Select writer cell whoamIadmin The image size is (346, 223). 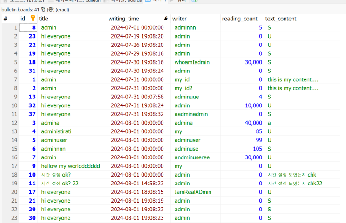click(x=196, y=62)
